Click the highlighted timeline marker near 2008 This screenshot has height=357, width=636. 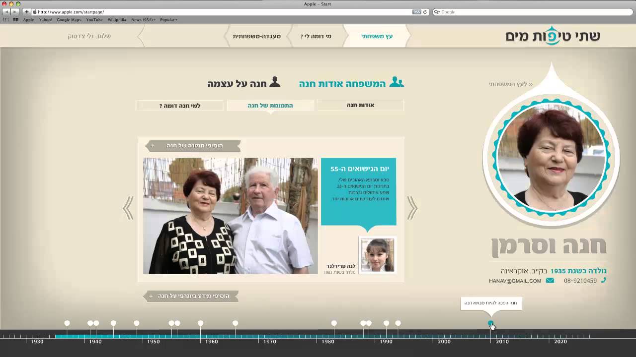click(x=491, y=324)
